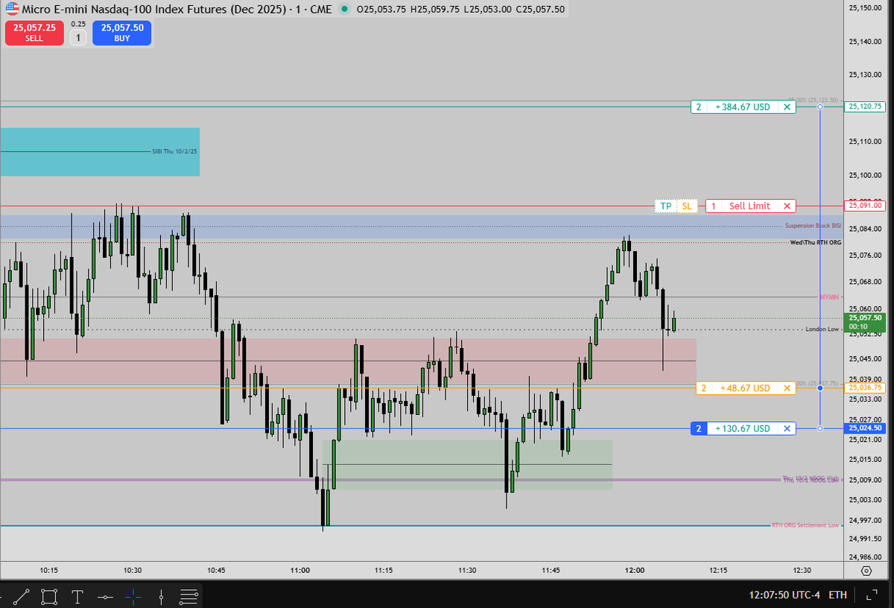Click the 10:30 time axis label
Viewport: 894px width, 608px height.
point(133,571)
